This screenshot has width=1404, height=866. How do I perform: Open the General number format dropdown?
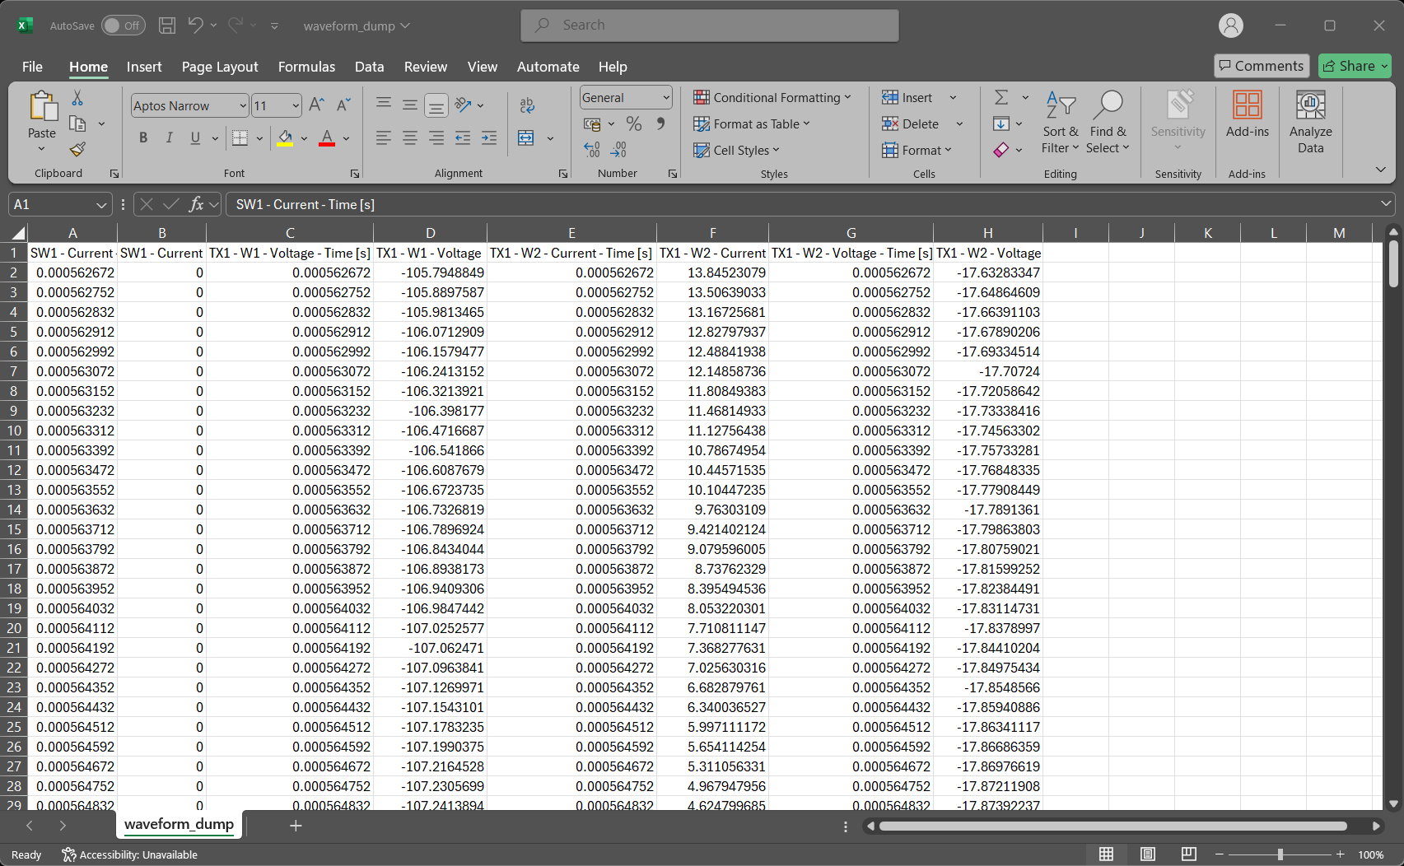click(x=666, y=98)
